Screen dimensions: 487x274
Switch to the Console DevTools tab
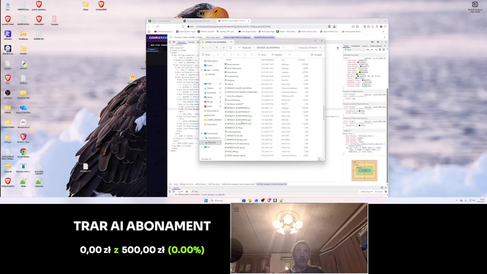pos(191,42)
